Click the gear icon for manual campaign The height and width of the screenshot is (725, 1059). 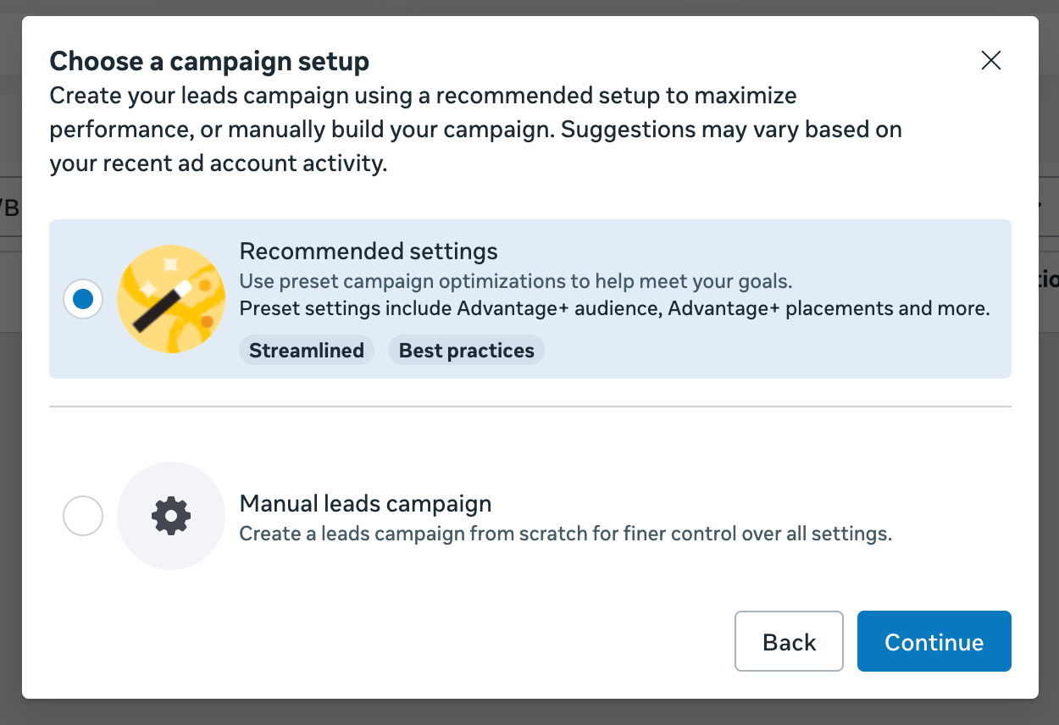(171, 516)
